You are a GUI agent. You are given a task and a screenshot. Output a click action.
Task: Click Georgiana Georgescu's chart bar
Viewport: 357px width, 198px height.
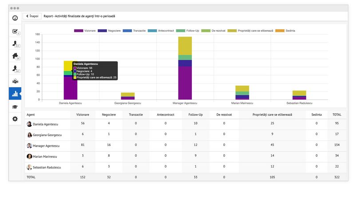click(128, 96)
